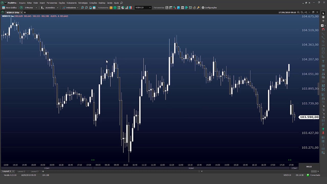
Task: Click the 103.590,00 current price label
Action: point(309,117)
